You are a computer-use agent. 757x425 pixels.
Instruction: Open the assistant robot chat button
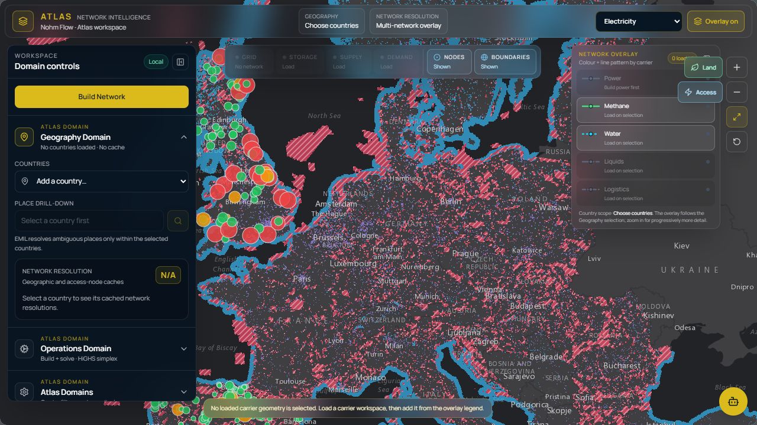click(733, 401)
